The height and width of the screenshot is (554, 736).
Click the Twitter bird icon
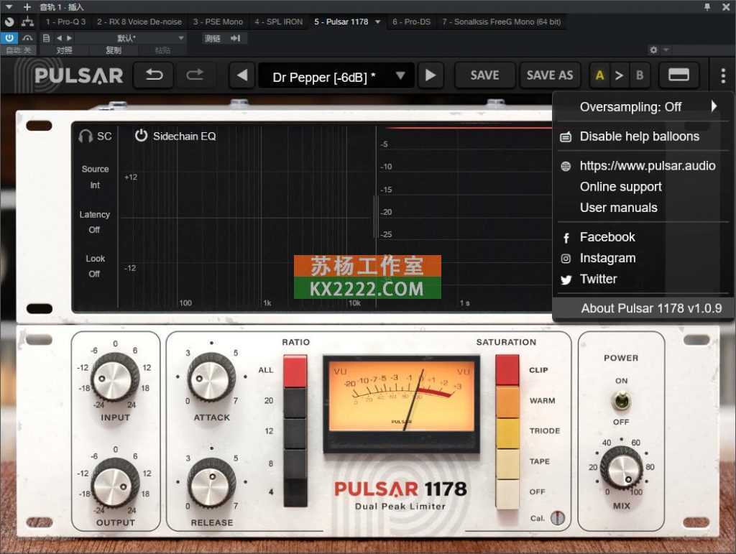(566, 280)
